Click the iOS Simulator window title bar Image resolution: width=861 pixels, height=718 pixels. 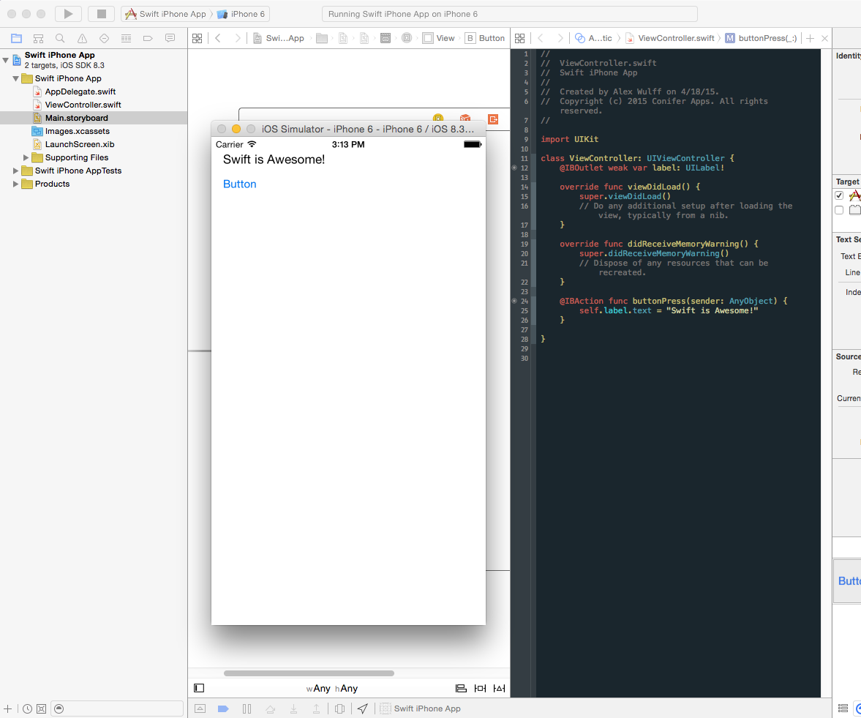[348, 129]
